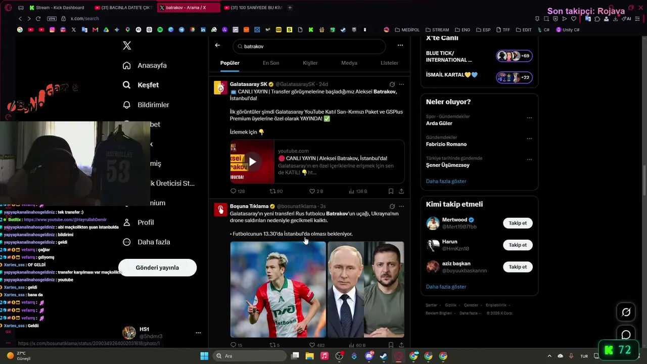The width and height of the screenshot is (647, 364).
Task: Go to Profil page
Action: coord(138,222)
